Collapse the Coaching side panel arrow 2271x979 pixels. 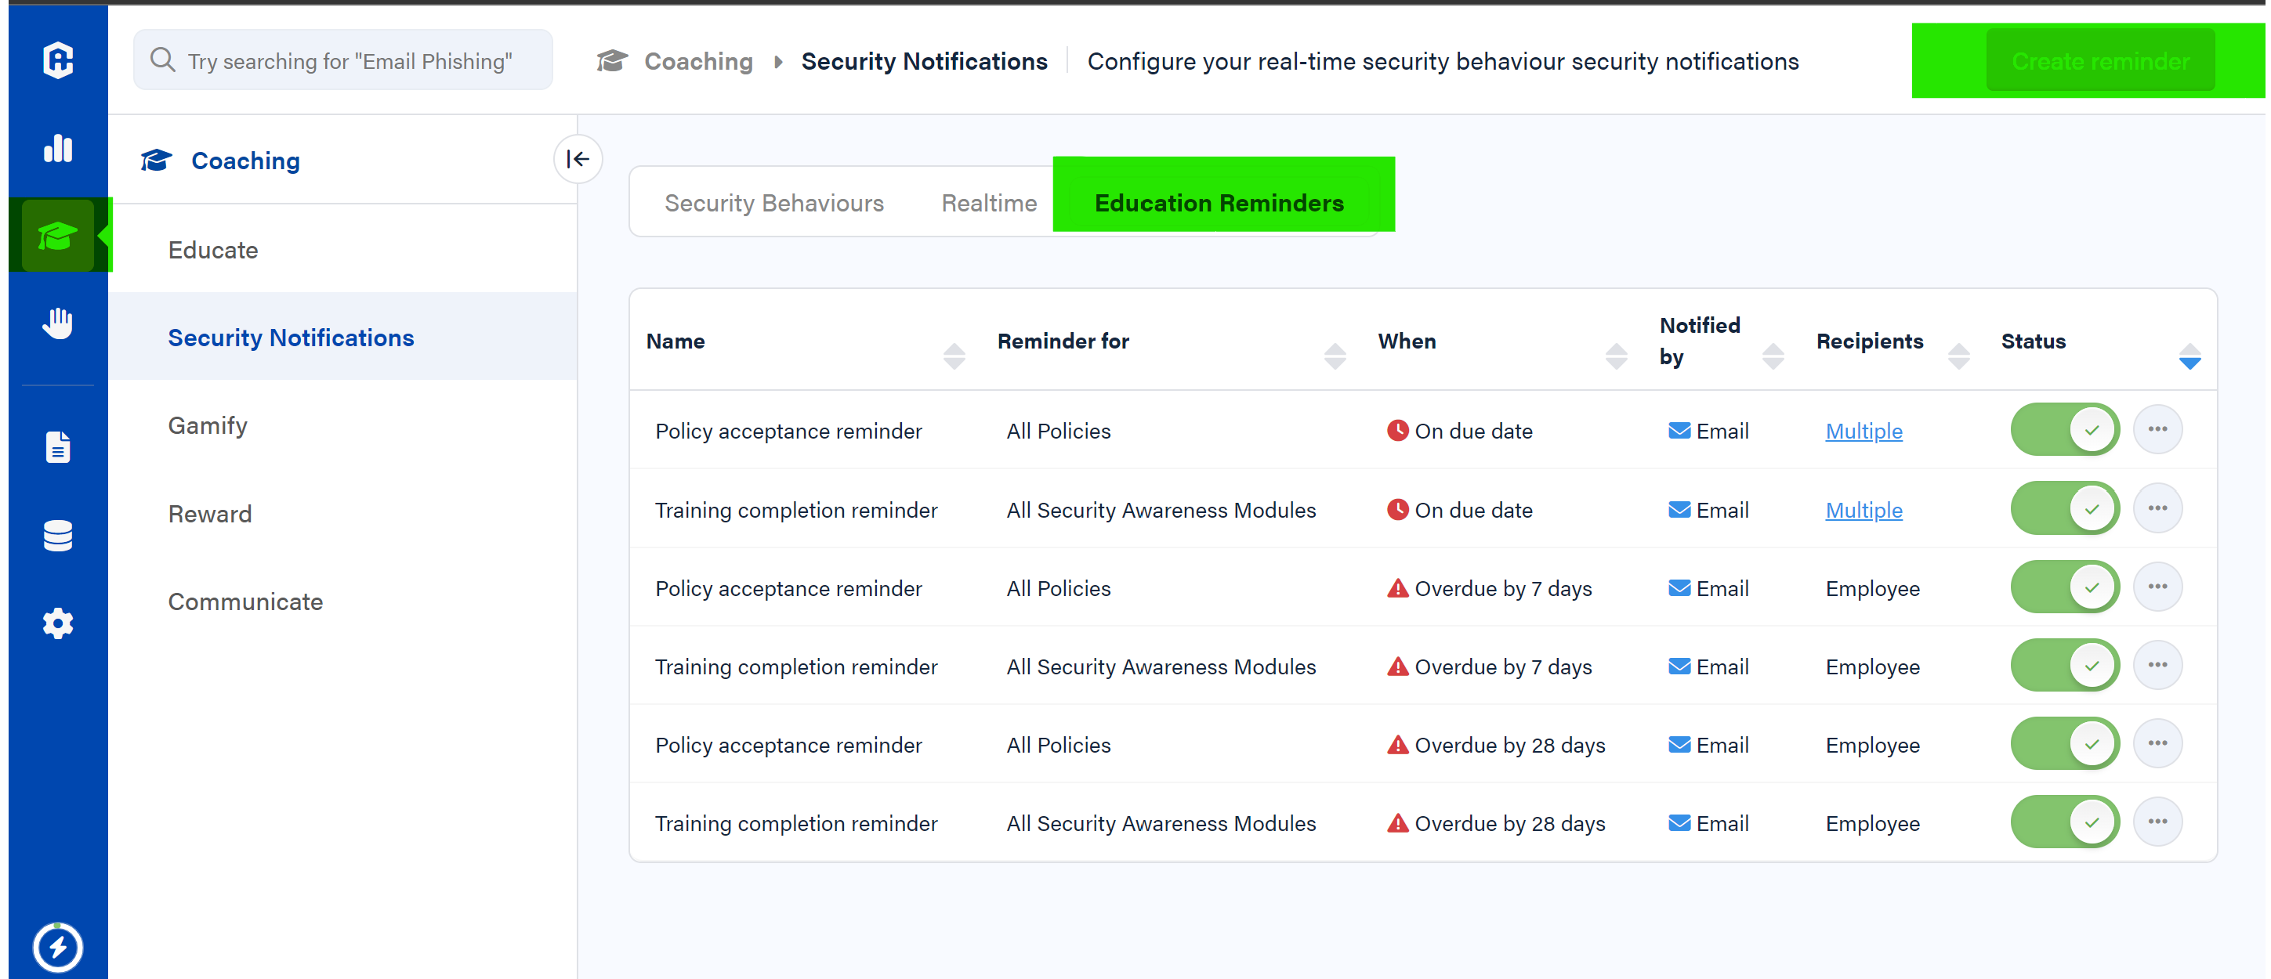[x=578, y=159]
